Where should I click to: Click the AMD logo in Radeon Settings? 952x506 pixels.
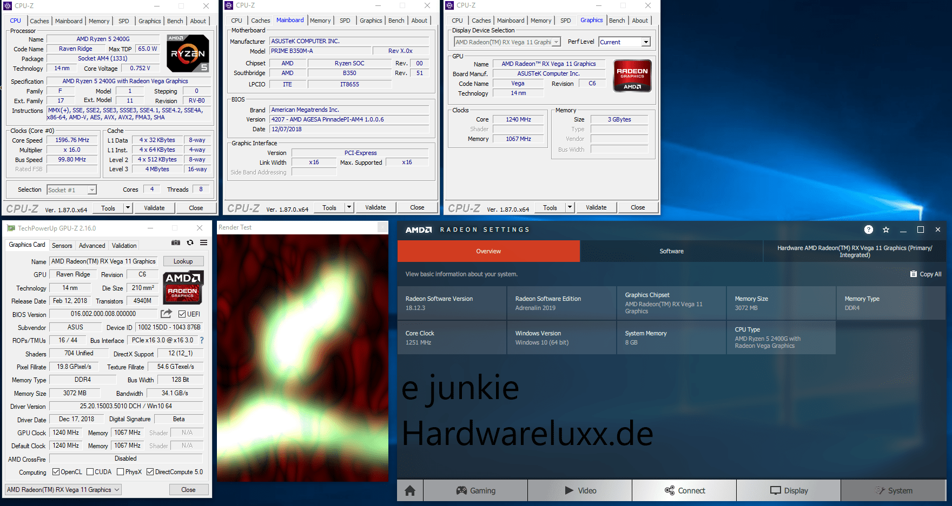point(419,230)
